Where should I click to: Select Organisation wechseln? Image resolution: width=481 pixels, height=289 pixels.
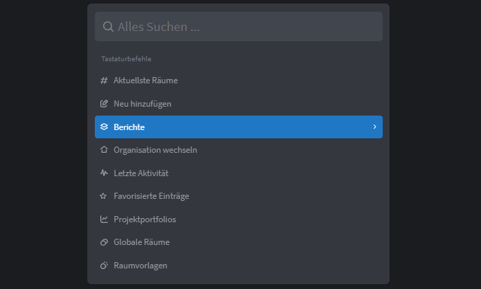tap(238, 150)
